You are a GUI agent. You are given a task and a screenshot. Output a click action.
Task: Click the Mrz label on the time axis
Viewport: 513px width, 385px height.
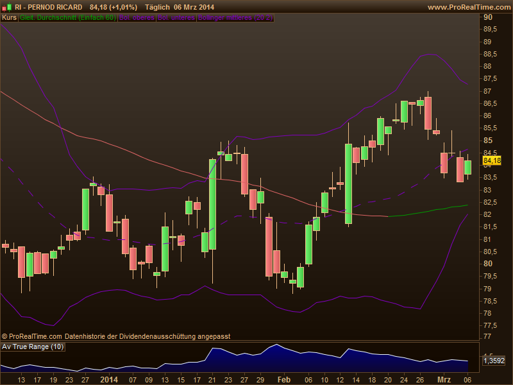(444, 379)
